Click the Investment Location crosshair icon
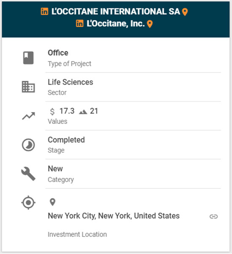The image size is (232, 254). click(28, 203)
